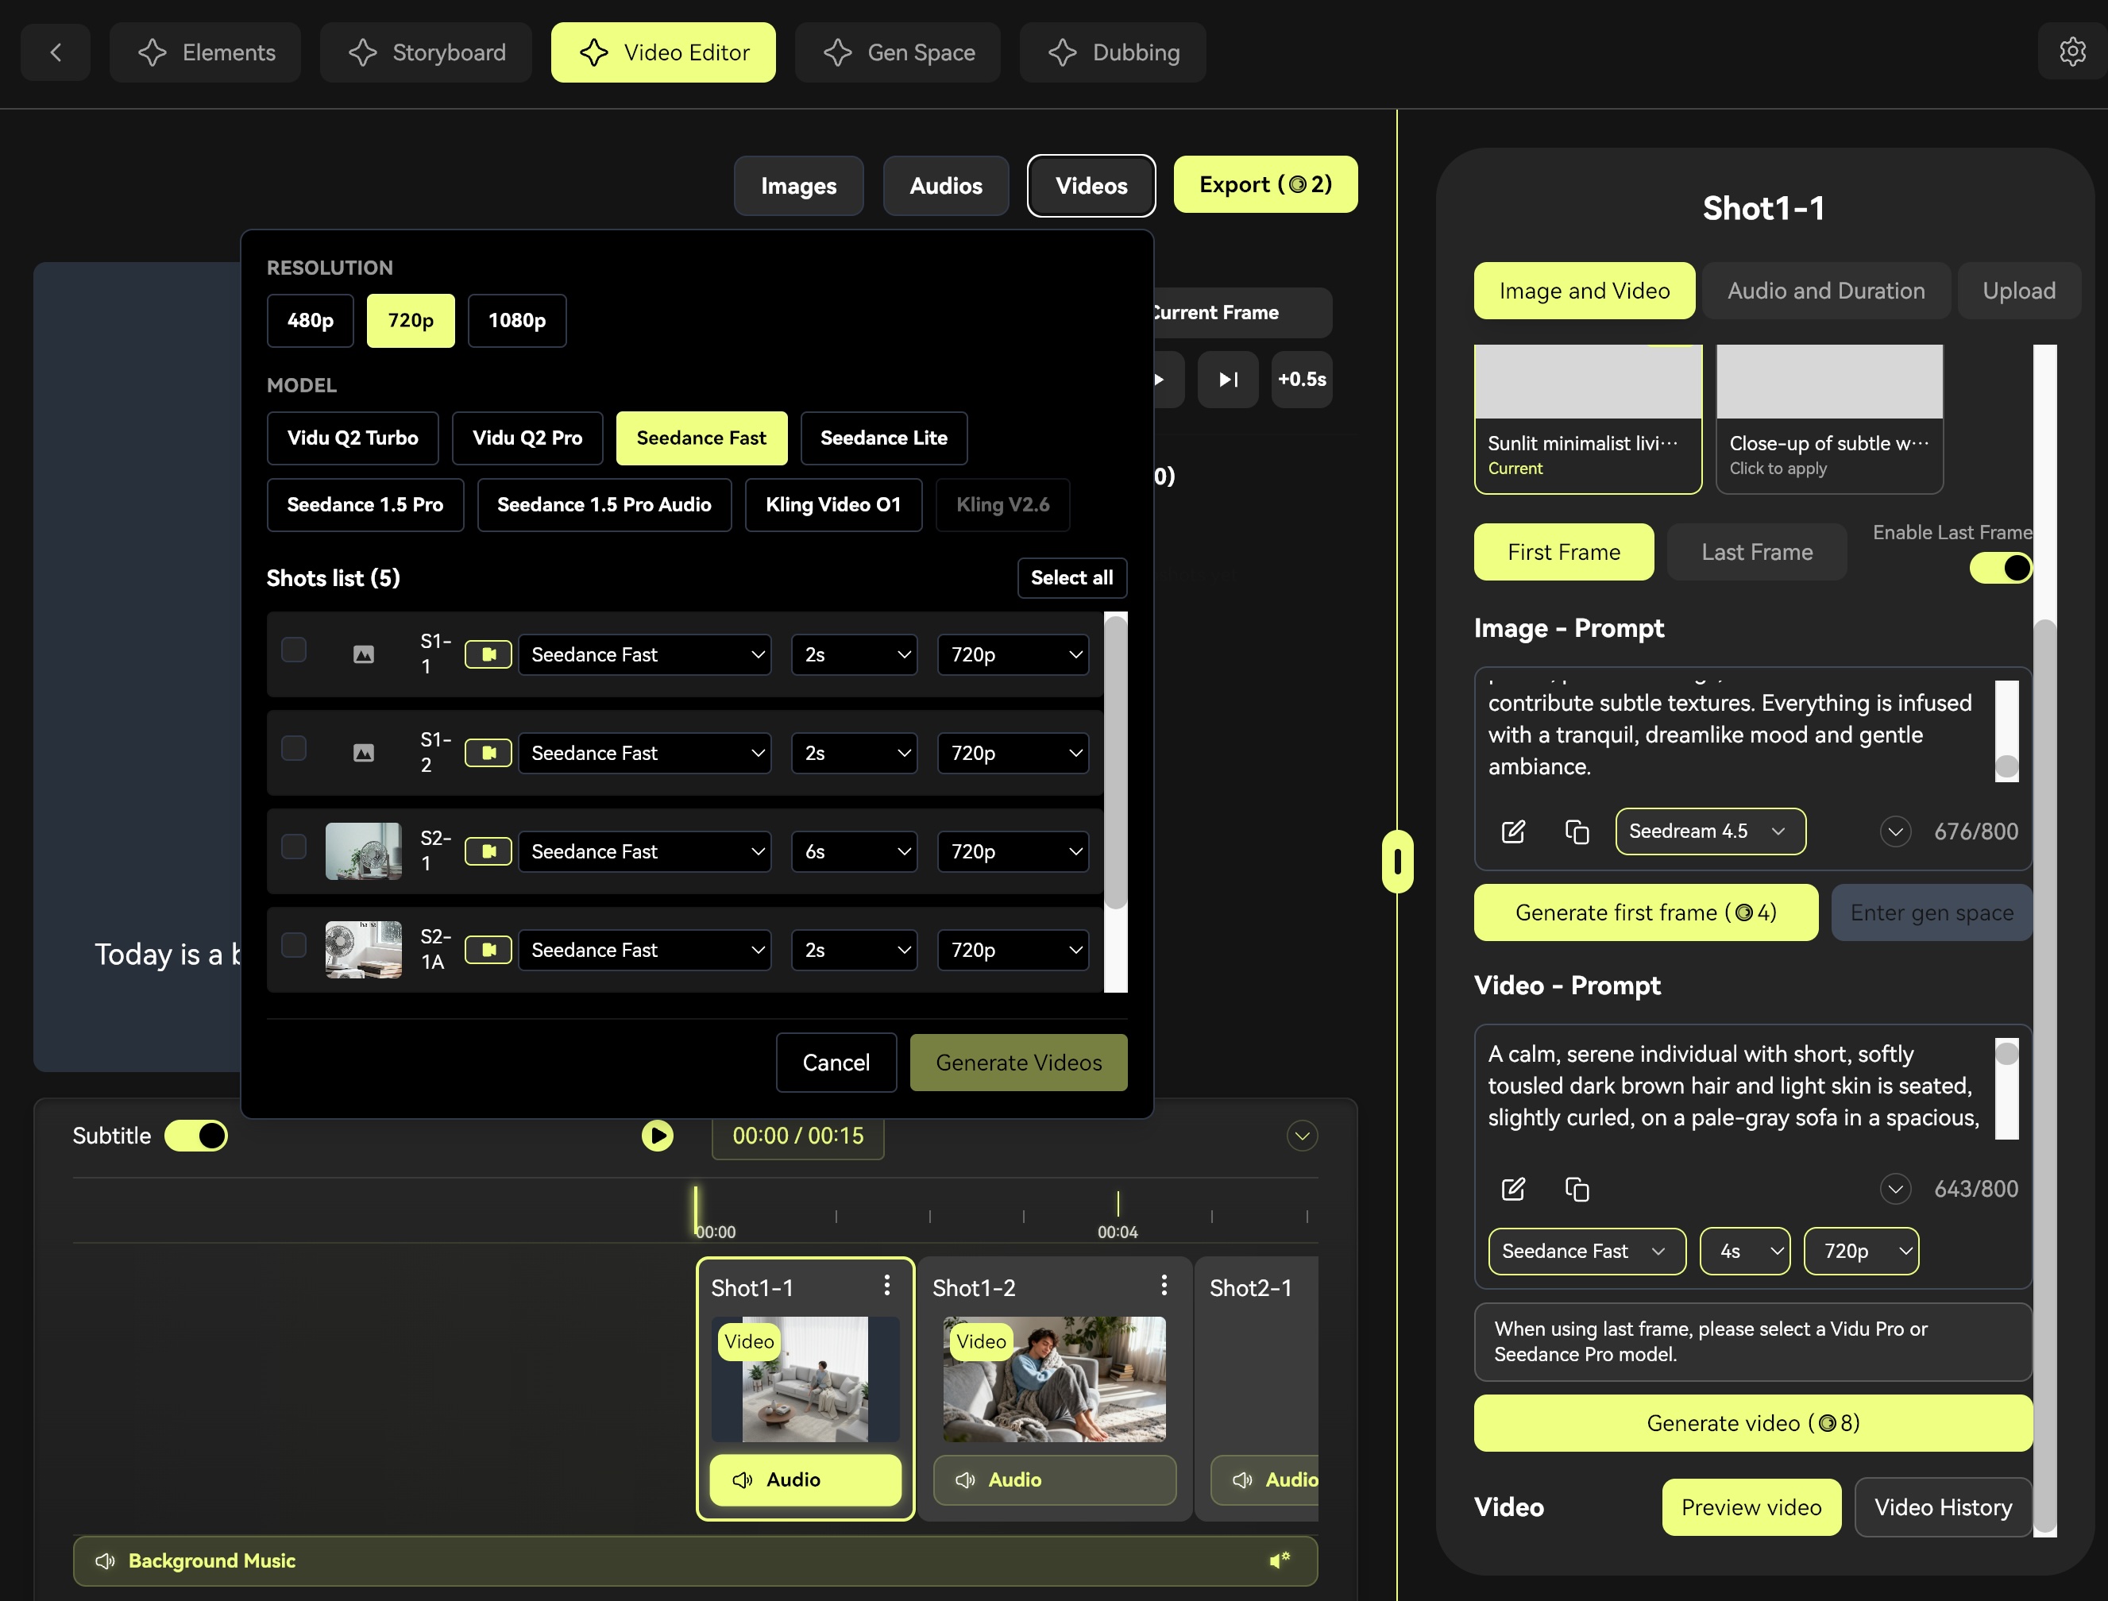
Task: Click the image placeholder icon in S1-2 row
Action: (363, 753)
